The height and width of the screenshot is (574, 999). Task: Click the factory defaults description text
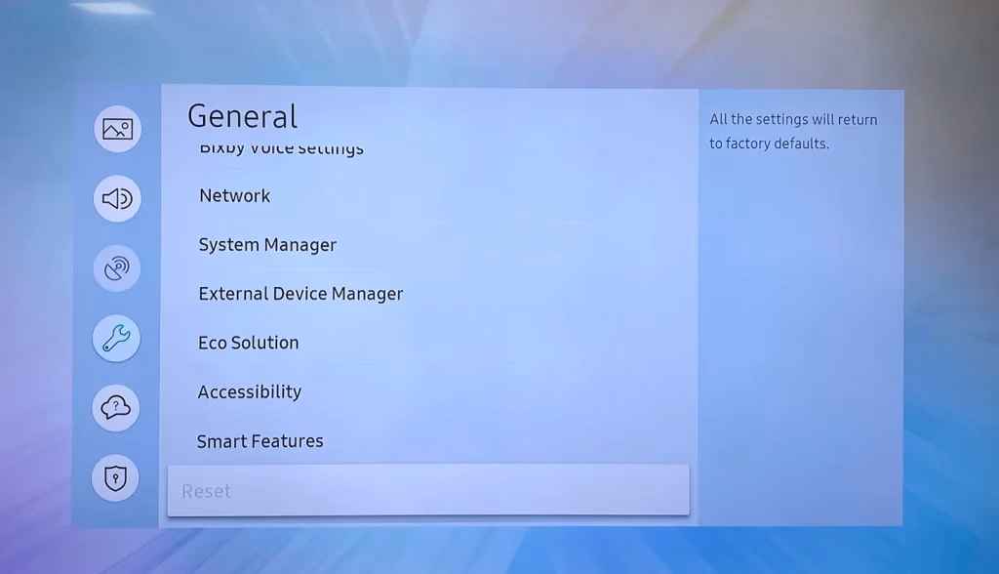792,131
